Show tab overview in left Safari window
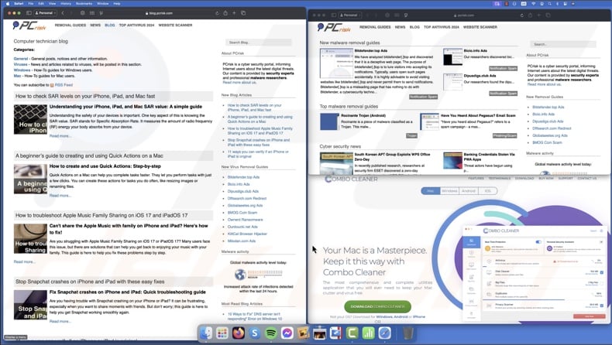Image resolution: width=612 pixels, height=345 pixels. tap(243, 13)
